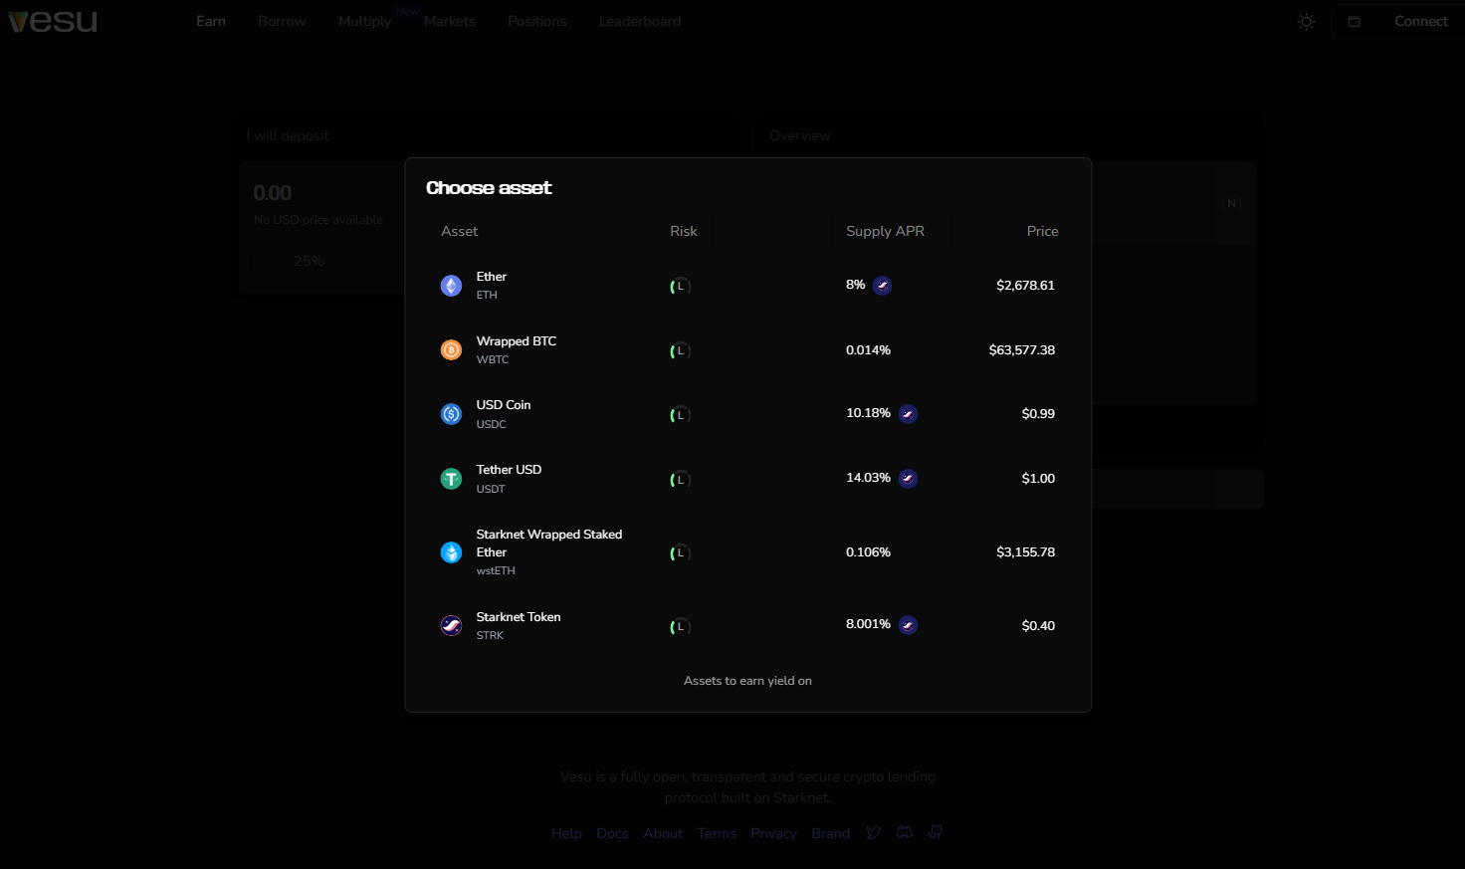The image size is (1465, 869).
Task: Click the $0.99 USDC price value
Action: coord(1038,414)
